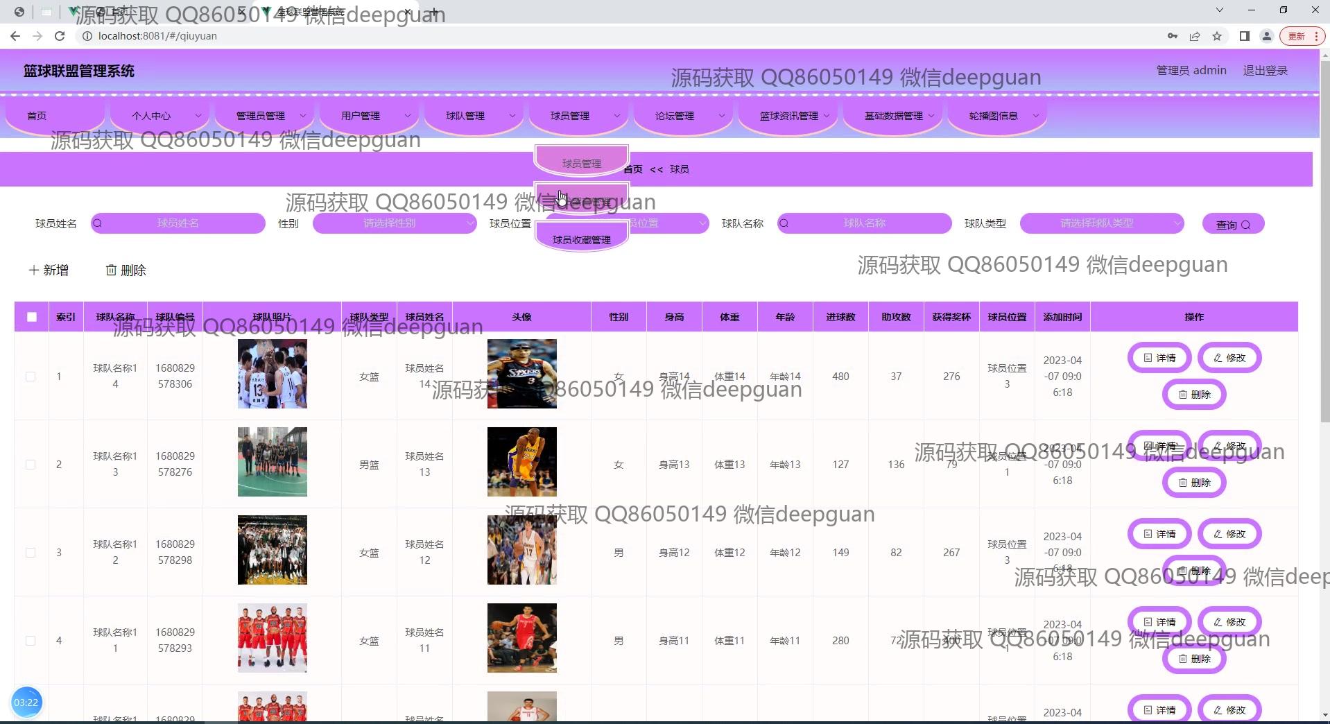
Task: Select 球员管理 in the open submenu
Action: (x=582, y=162)
